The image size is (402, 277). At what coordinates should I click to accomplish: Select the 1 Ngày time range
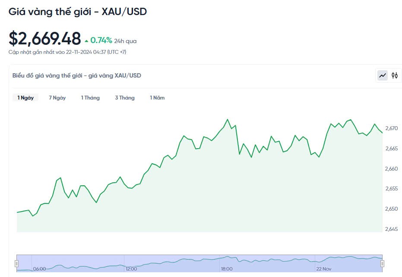(25, 98)
